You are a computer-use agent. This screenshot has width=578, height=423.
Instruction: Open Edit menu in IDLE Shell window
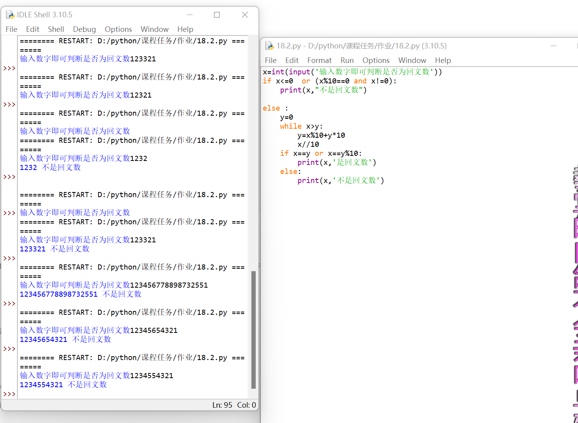(33, 29)
